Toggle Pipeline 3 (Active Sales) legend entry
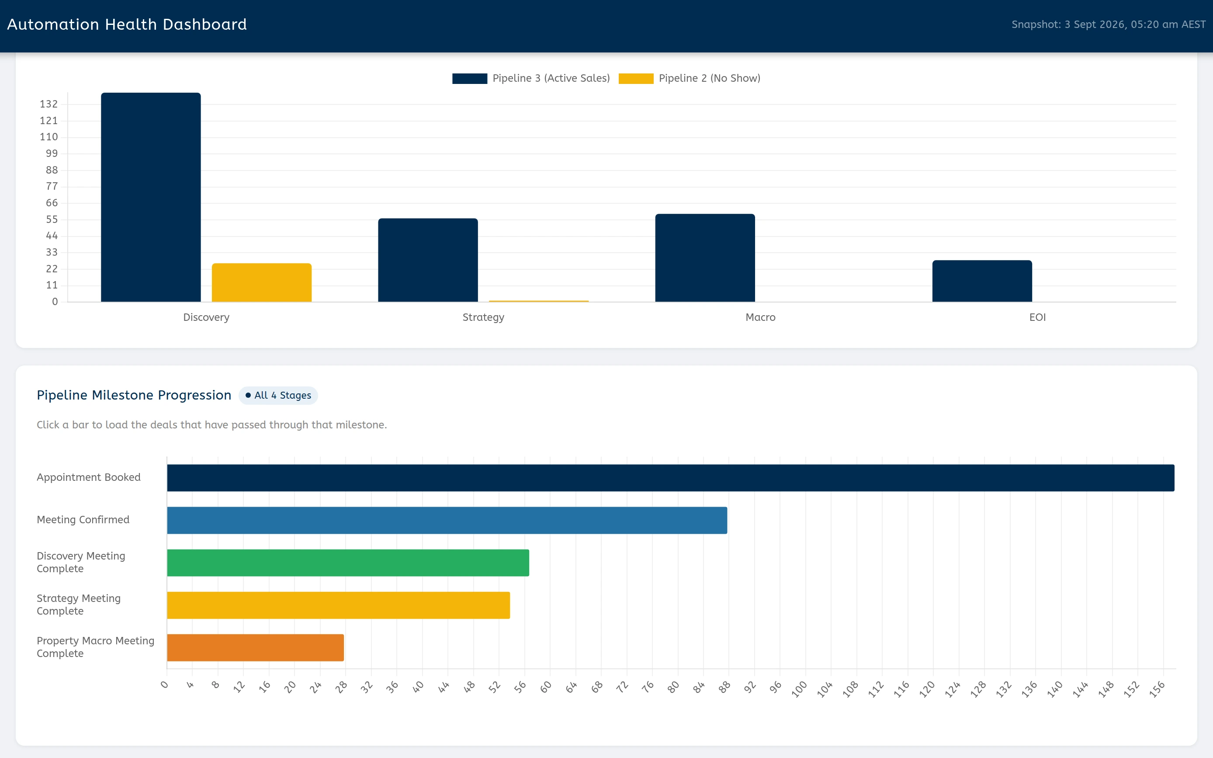Screen dimensions: 1213x758 [x=530, y=78]
